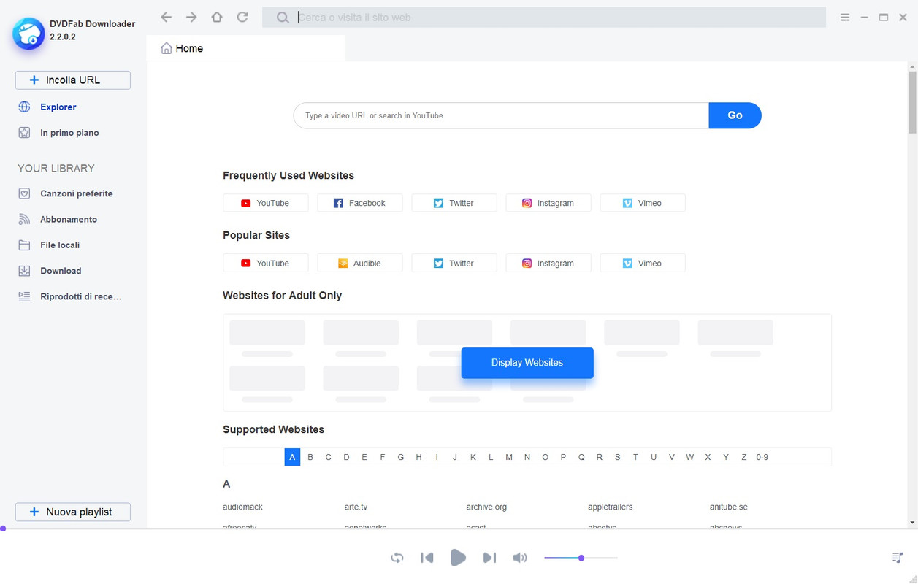Screen dimensions: 918x584
Task: Open YouTube under Popular Sites
Action: tap(266, 264)
